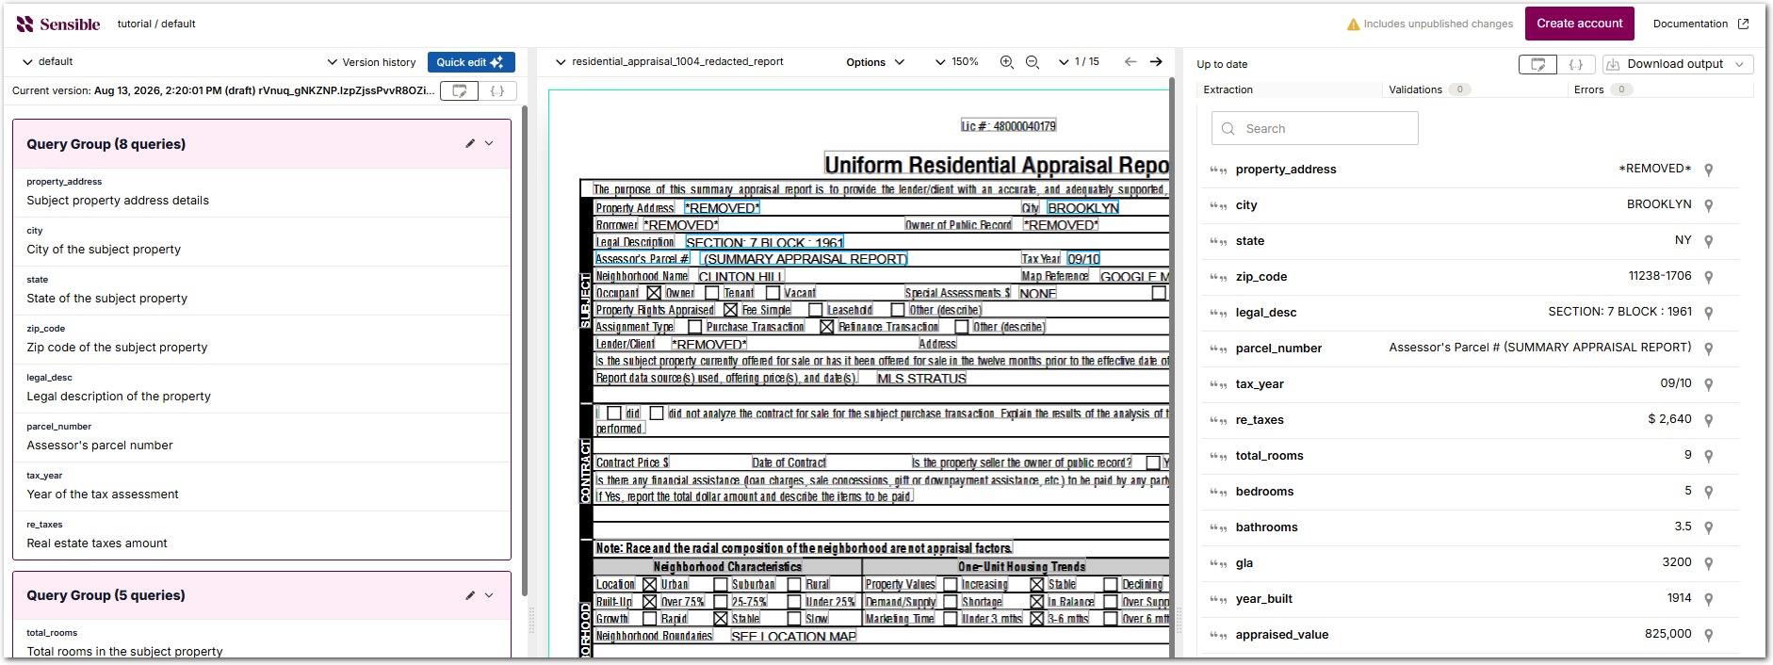The image size is (1773, 665).
Task: Click the Purchase Transaction checkbox in the document
Action: point(694,327)
